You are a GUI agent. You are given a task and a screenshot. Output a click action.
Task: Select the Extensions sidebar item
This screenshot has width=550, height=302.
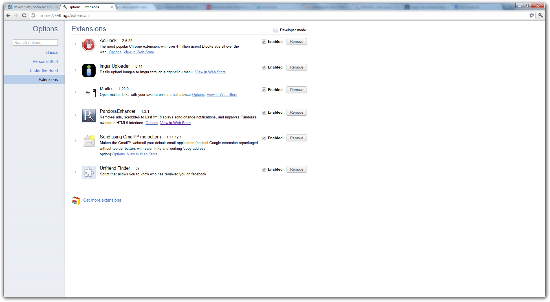point(34,80)
